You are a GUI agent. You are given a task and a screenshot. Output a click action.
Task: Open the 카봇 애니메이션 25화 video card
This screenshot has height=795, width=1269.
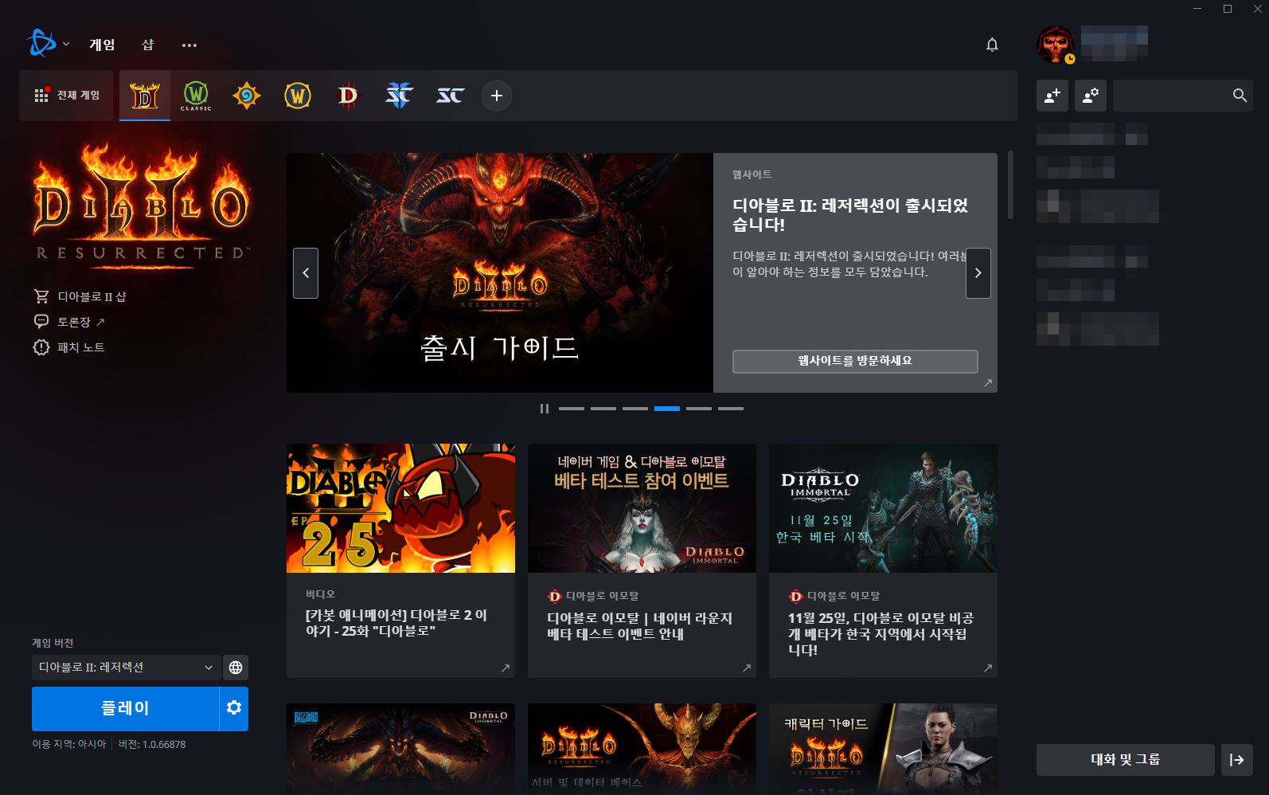pyautogui.click(x=400, y=560)
